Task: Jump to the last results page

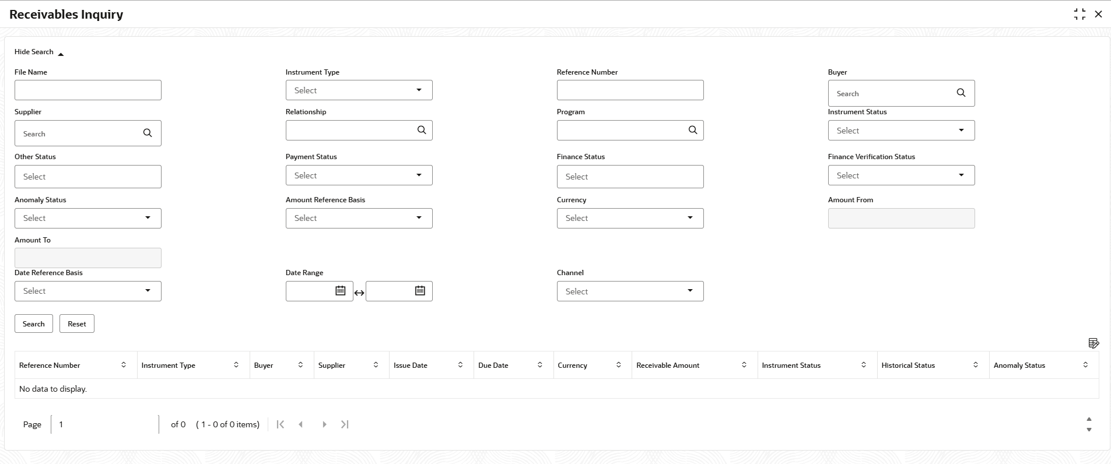Action: 345,424
